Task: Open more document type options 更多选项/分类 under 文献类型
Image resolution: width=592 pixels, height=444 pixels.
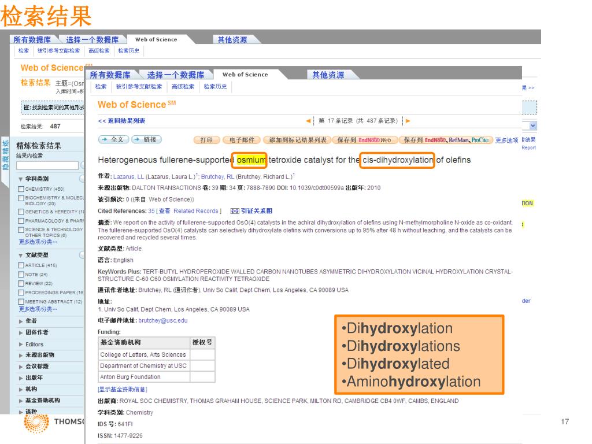Action: (x=38, y=309)
